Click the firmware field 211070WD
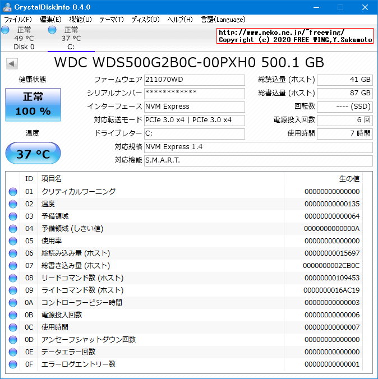The image size is (378, 379). (195, 80)
